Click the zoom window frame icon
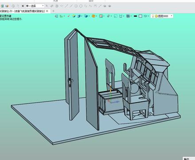Image resolution: width=195 pixels, height=160 pixels. point(116,16)
